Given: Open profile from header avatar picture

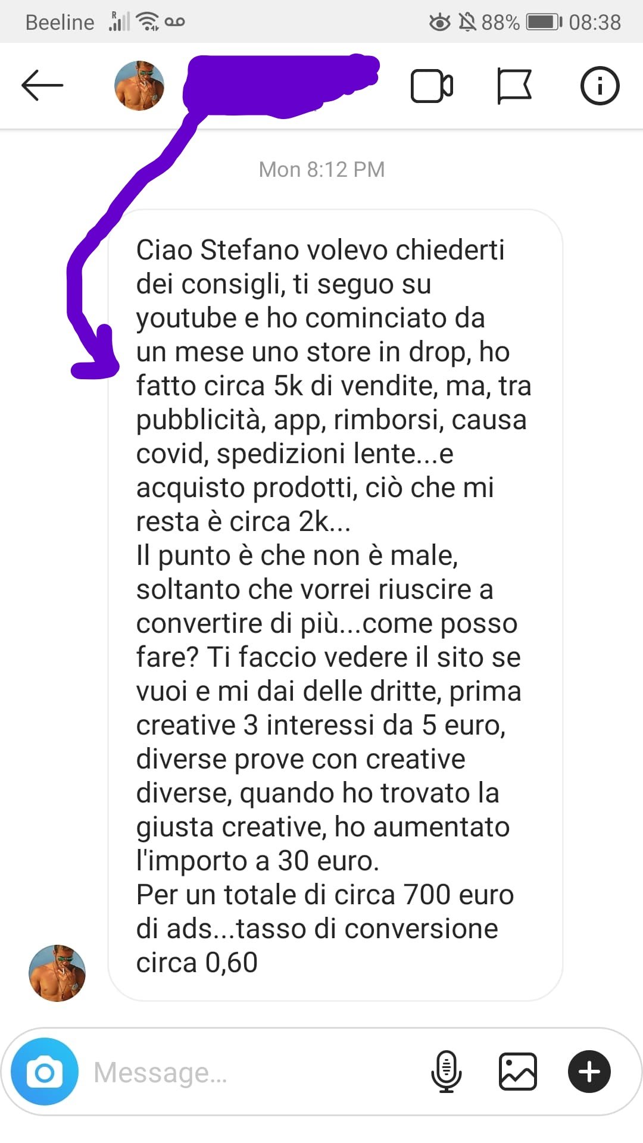Looking at the screenshot, I should point(139,86).
